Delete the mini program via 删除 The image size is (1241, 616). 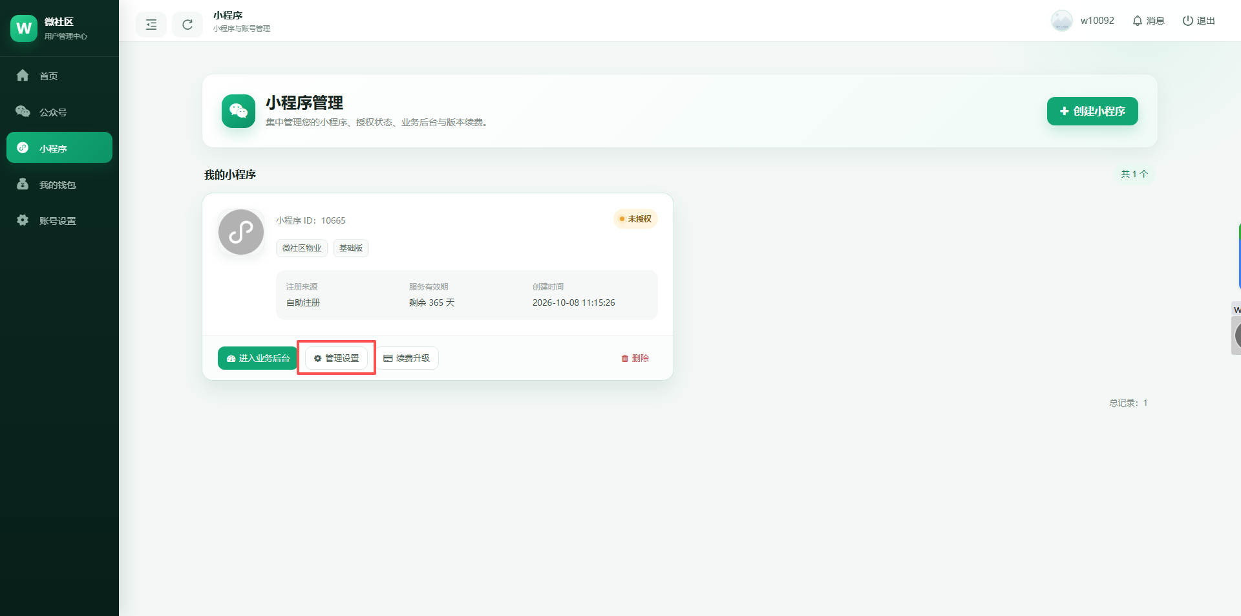click(x=635, y=358)
